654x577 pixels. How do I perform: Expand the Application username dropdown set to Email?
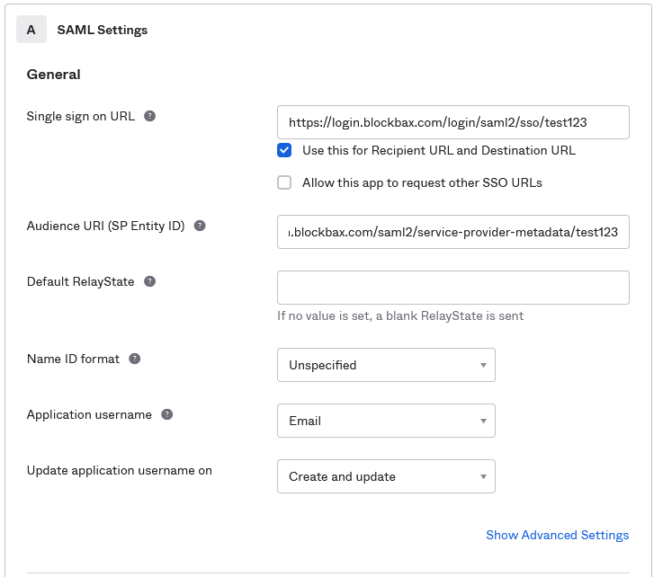point(386,421)
